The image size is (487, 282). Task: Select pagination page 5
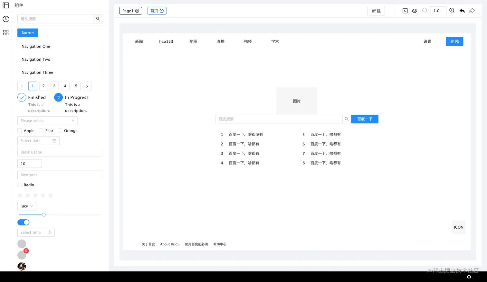tap(76, 86)
